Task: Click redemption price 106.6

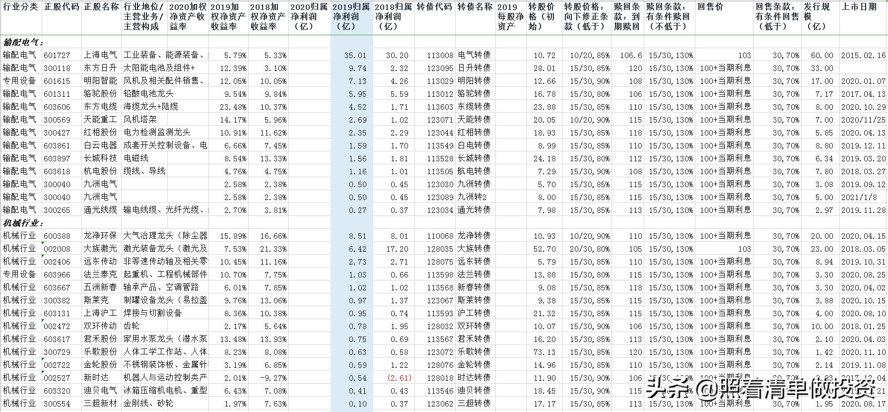Action: click(631, 56)
